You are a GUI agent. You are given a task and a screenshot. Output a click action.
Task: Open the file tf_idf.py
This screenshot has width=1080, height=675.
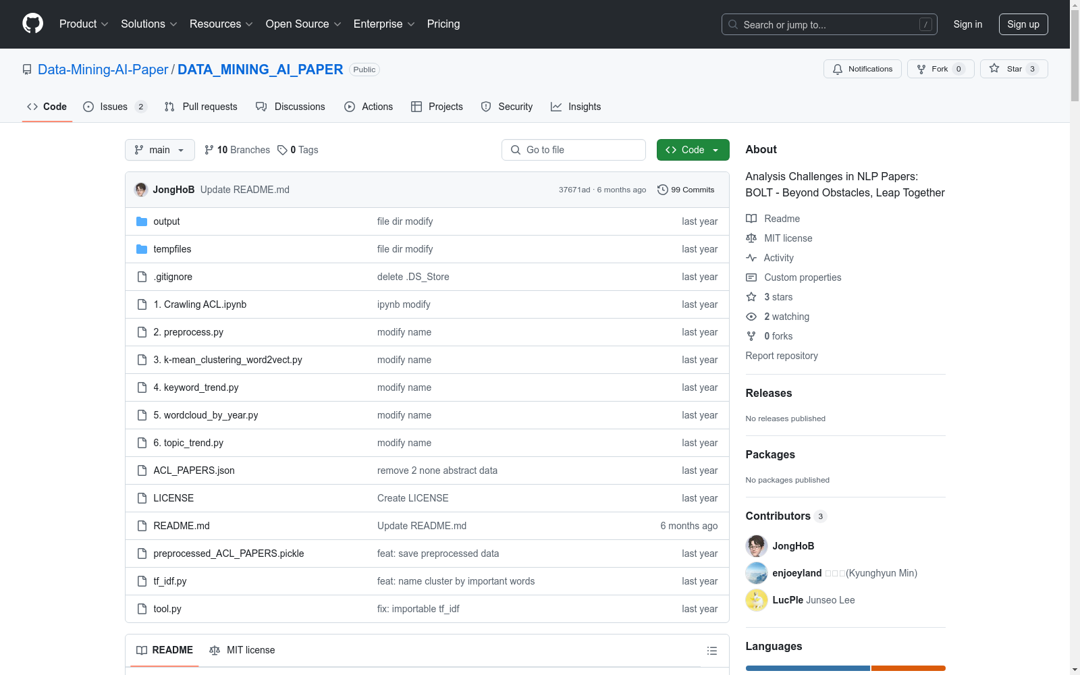point(170,581)
